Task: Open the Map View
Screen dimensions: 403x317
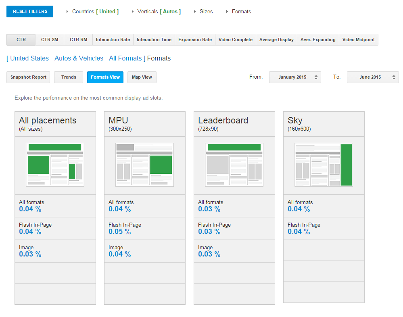Action: tap(142, 77)
